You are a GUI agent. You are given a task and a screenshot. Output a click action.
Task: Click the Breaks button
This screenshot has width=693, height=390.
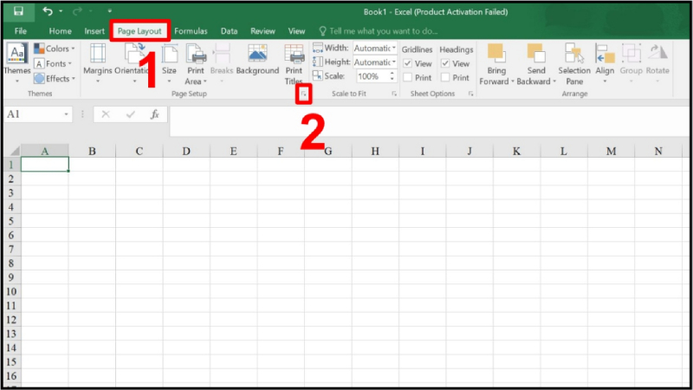click(x=222, y=63)
